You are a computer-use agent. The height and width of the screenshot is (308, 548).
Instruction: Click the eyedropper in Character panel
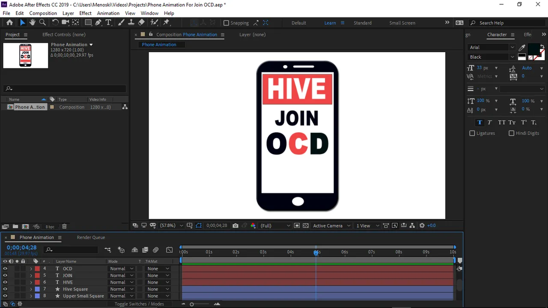click(x=522, y=47)
